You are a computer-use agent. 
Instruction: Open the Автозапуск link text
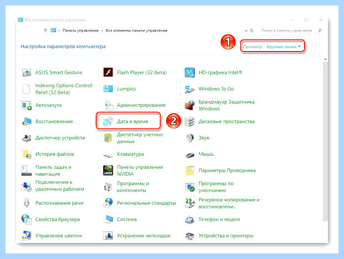pos(48,105)
